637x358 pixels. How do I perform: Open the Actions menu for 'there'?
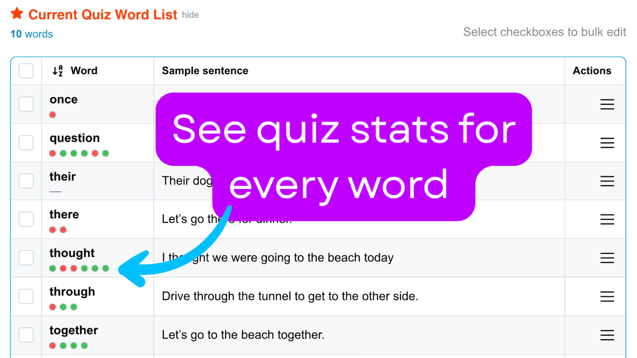click(x=607, y=220)
